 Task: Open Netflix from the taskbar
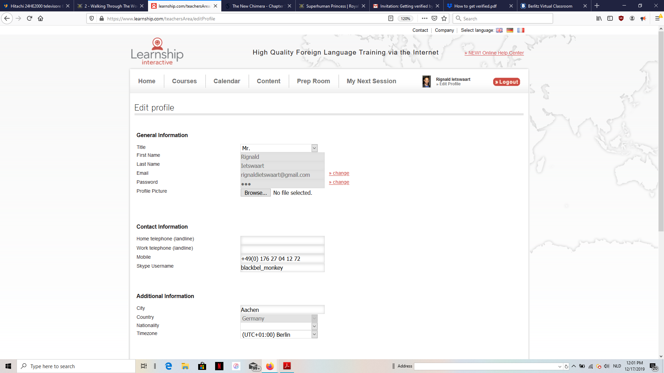point(219,366)
